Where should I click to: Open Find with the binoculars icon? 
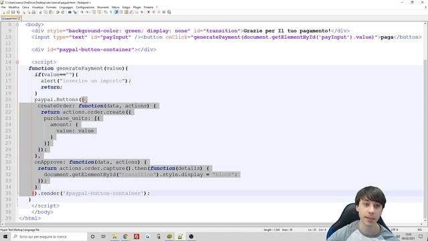tap(70, 12)
